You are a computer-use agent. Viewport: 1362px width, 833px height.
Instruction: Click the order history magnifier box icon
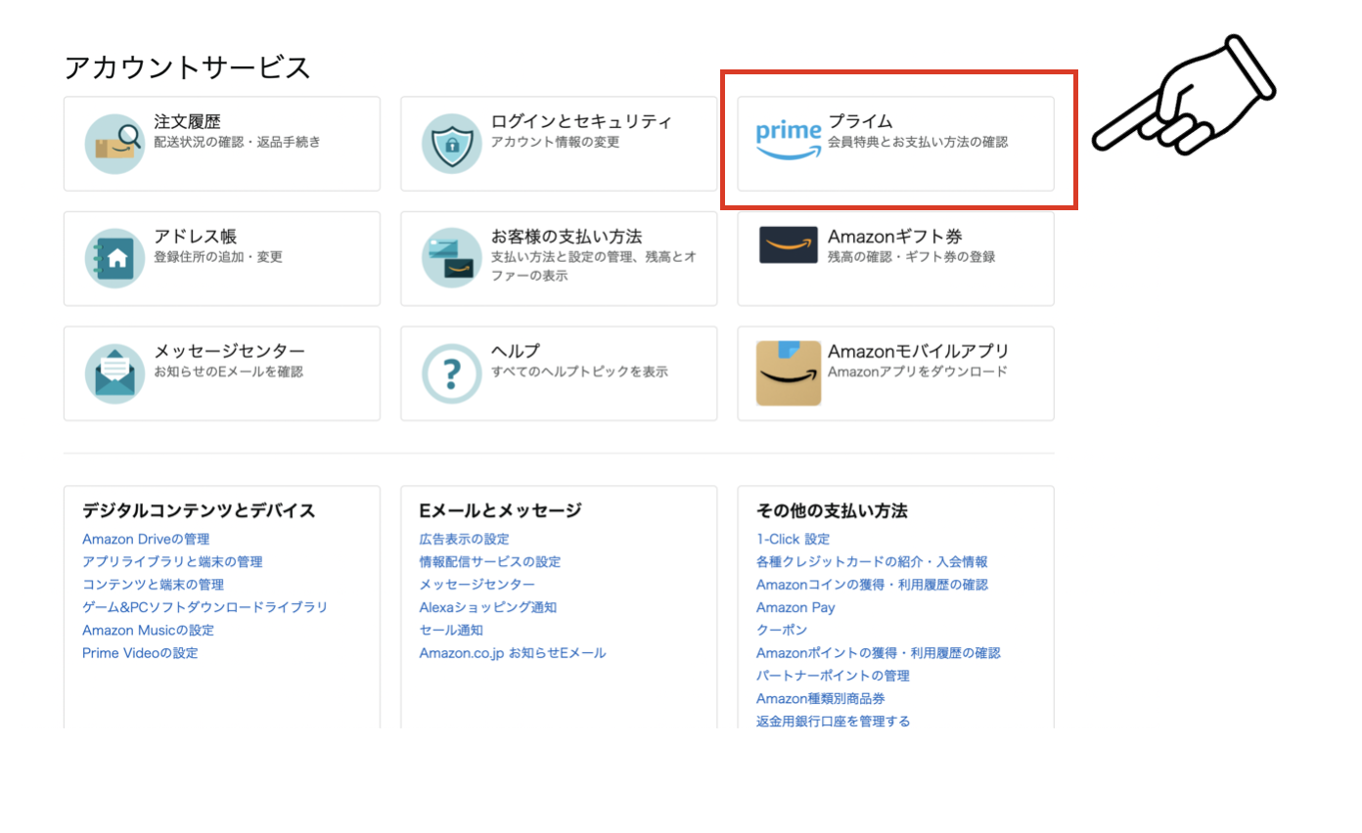click(x=114, y=144)
